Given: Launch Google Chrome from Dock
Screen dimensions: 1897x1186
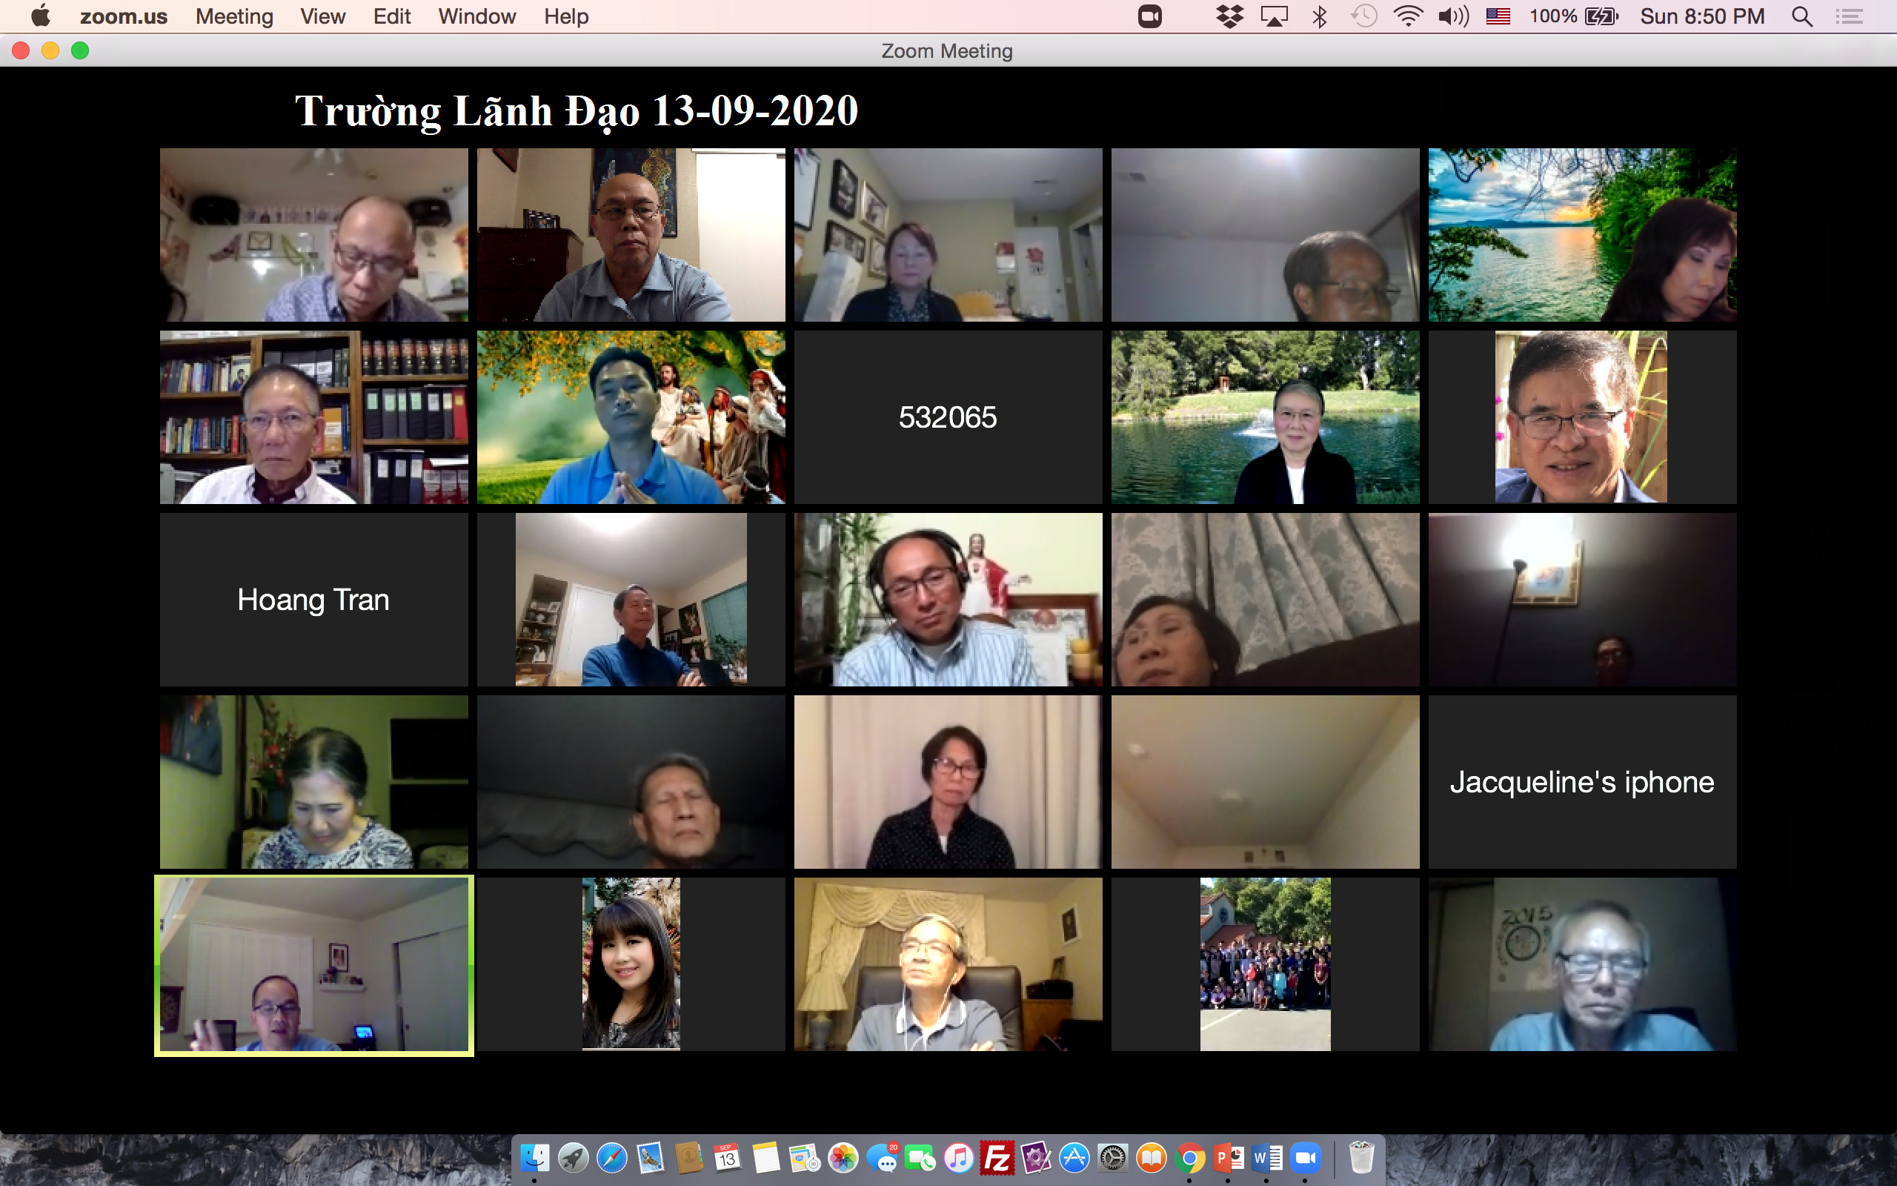Looking at the screenshot, I should [1189, 1158].
